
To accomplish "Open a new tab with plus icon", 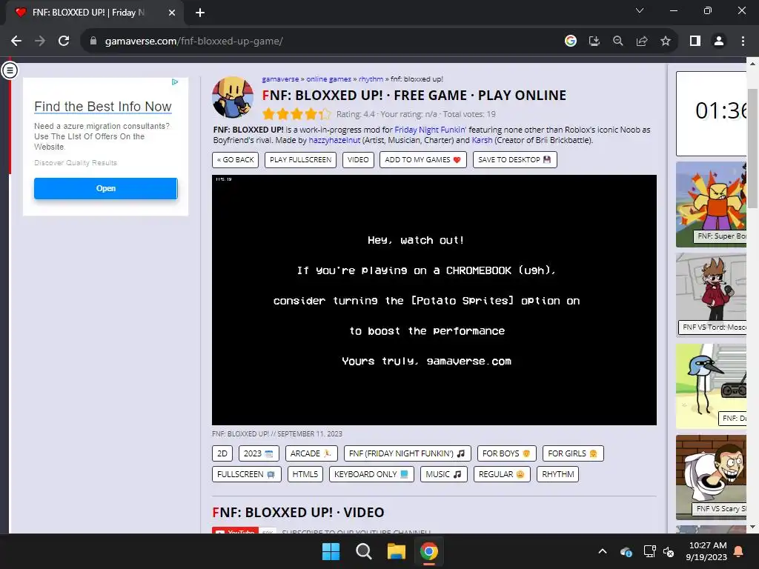I will 200,13.
